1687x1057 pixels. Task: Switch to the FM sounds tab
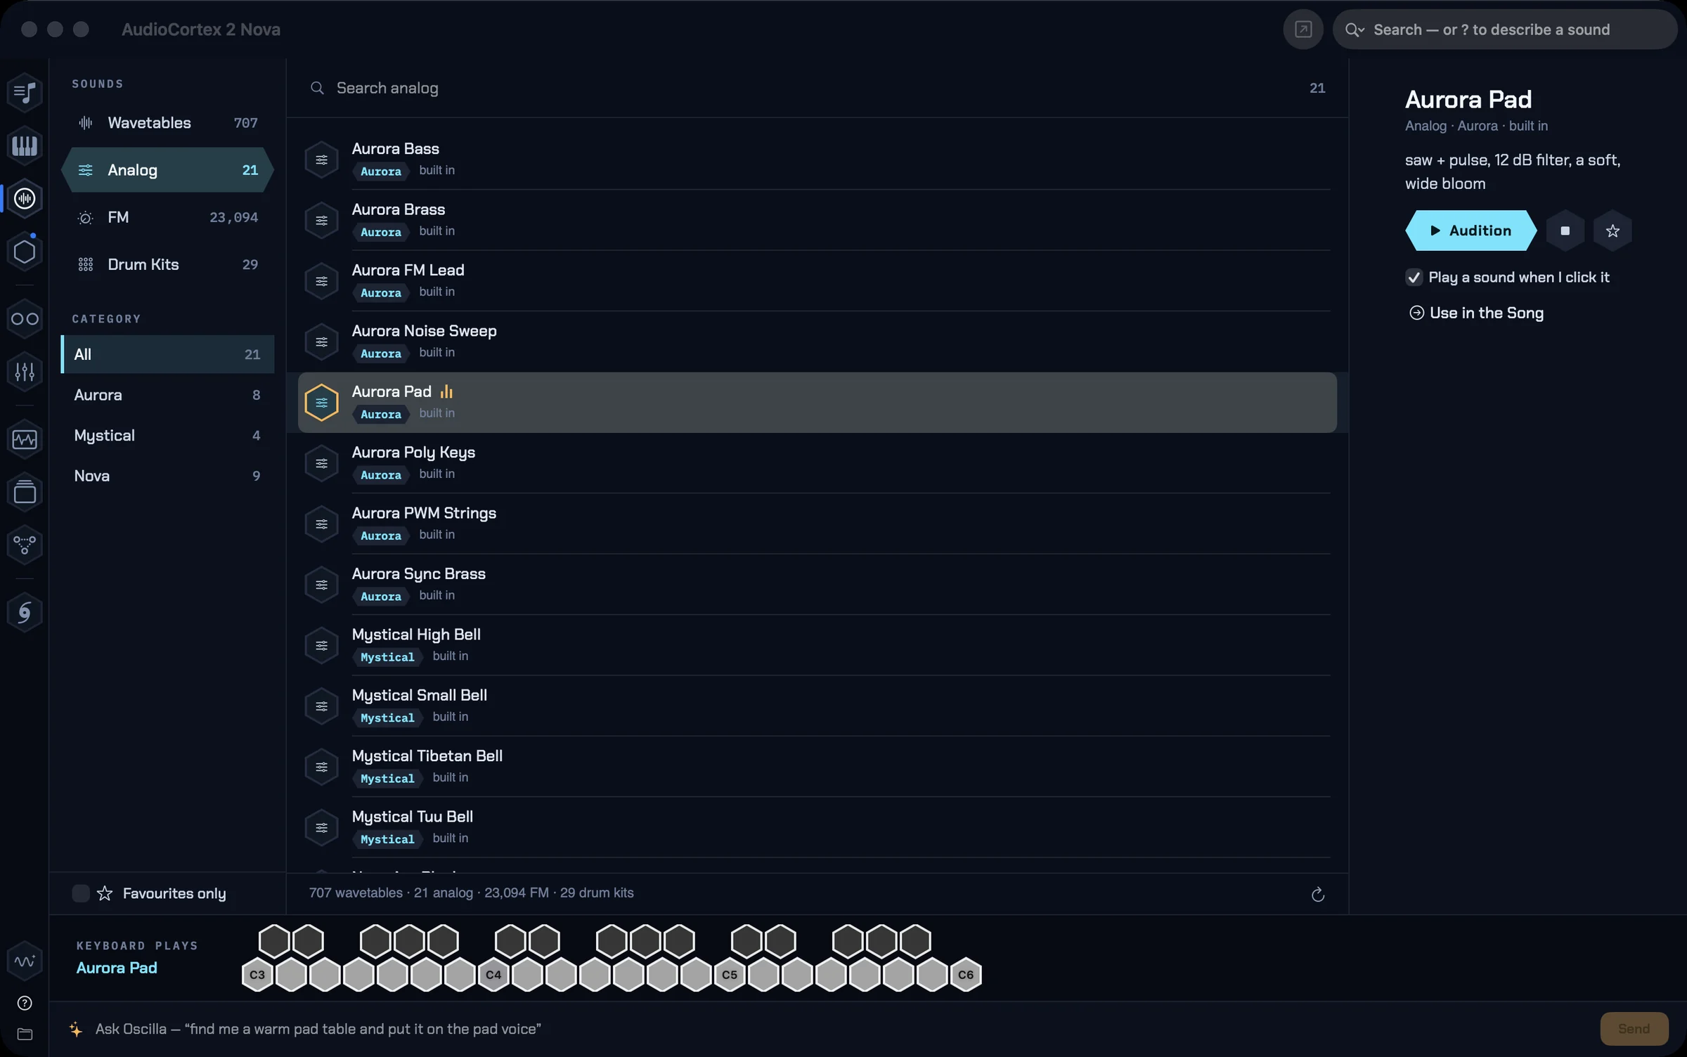click(167, 217)
